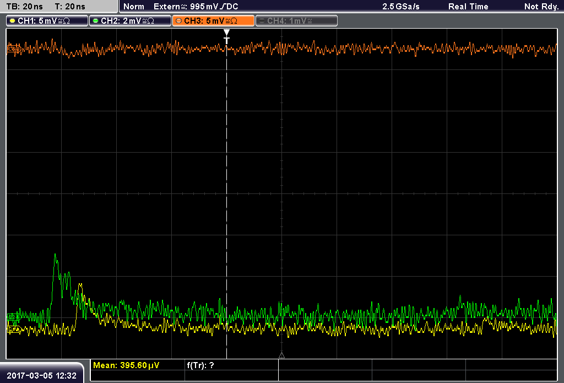Click the 2017-03-05 12:32 date stamp
The height and width of the screenshot is (383, 564).
click(42, 376)
